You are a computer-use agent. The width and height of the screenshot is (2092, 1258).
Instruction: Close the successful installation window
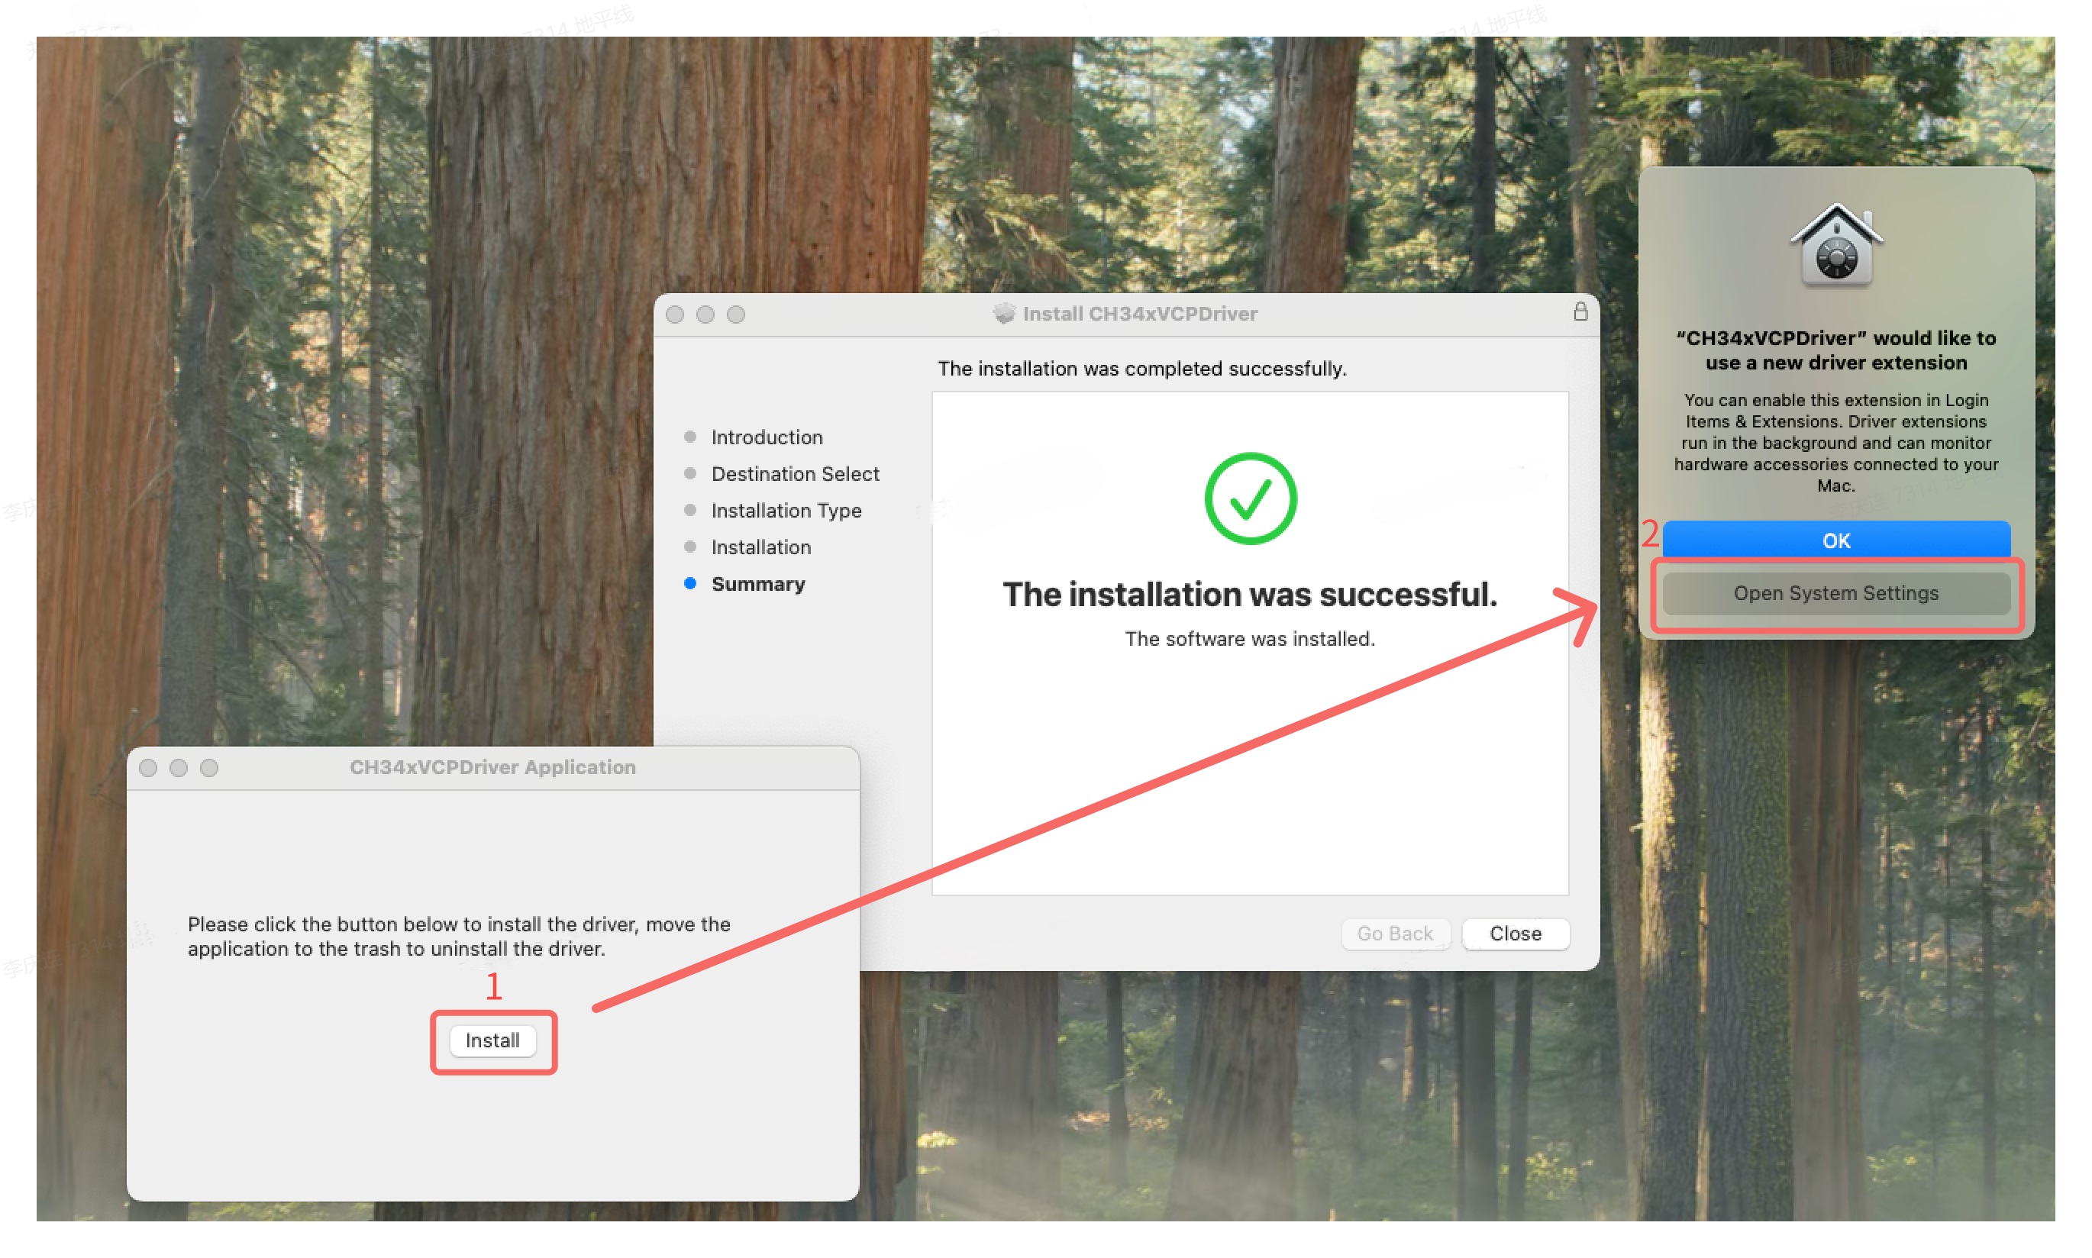[1515, 934]
